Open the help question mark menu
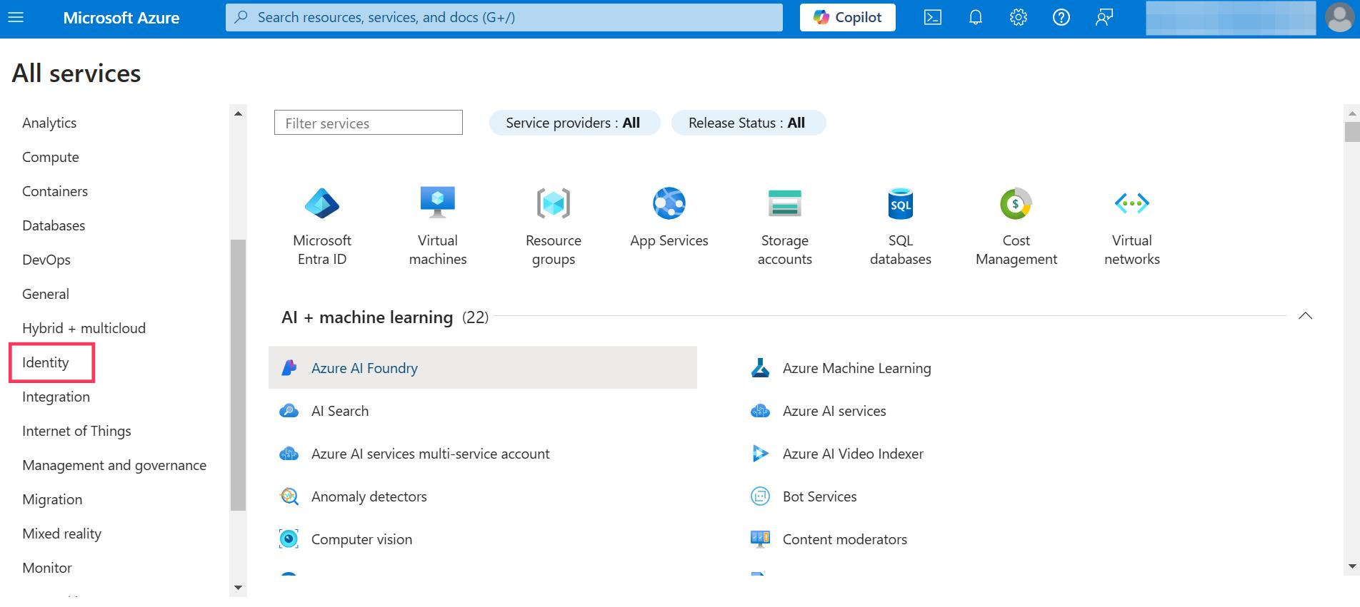Screen dimensions: 1360x607 [x=1061, y=17]
